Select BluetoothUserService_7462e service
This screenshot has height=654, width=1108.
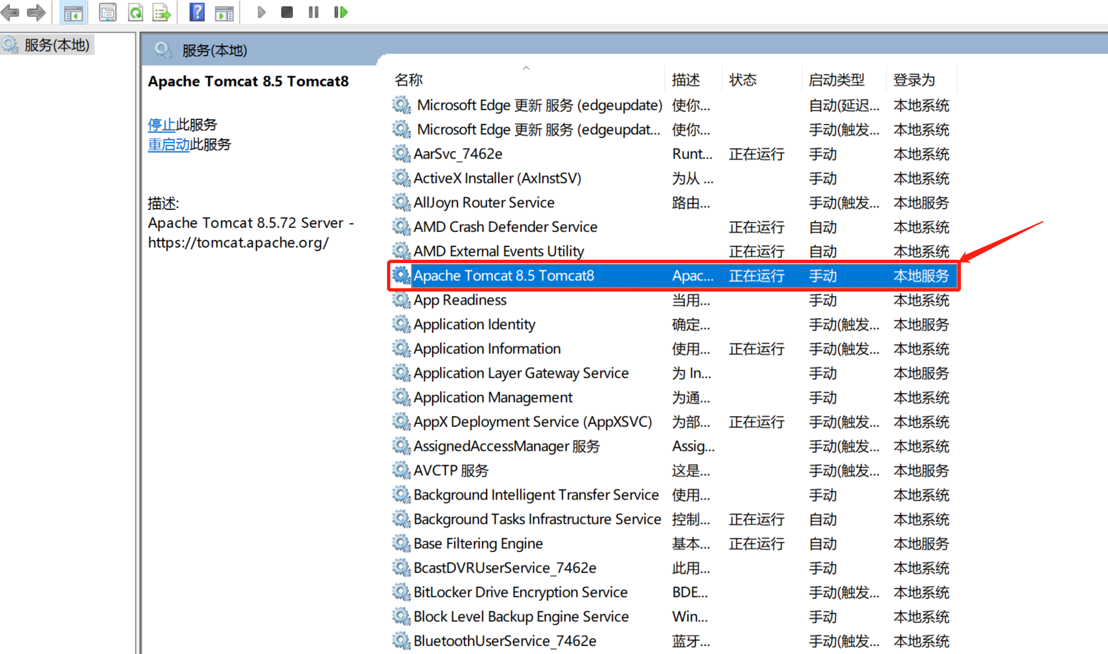click(505, 641)
